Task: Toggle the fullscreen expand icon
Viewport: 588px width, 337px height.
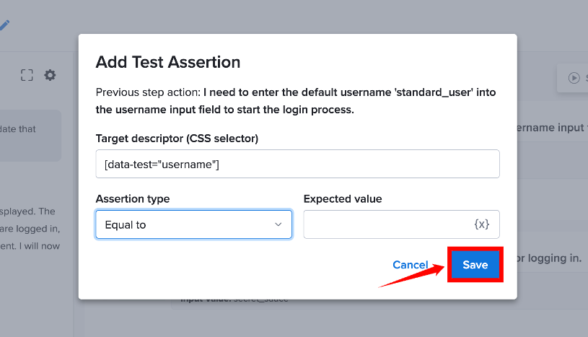Action: 27,75
